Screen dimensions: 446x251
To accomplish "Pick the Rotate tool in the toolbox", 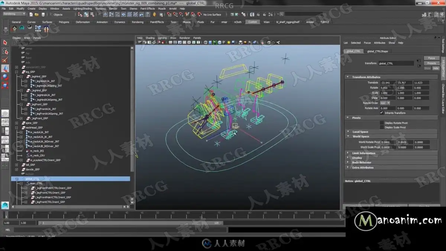I will (5, 77).
